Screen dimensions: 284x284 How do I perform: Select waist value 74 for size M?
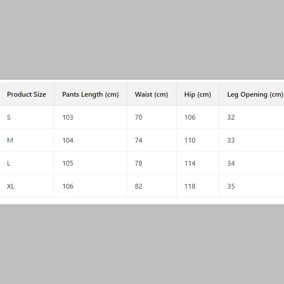coord(138,140)
